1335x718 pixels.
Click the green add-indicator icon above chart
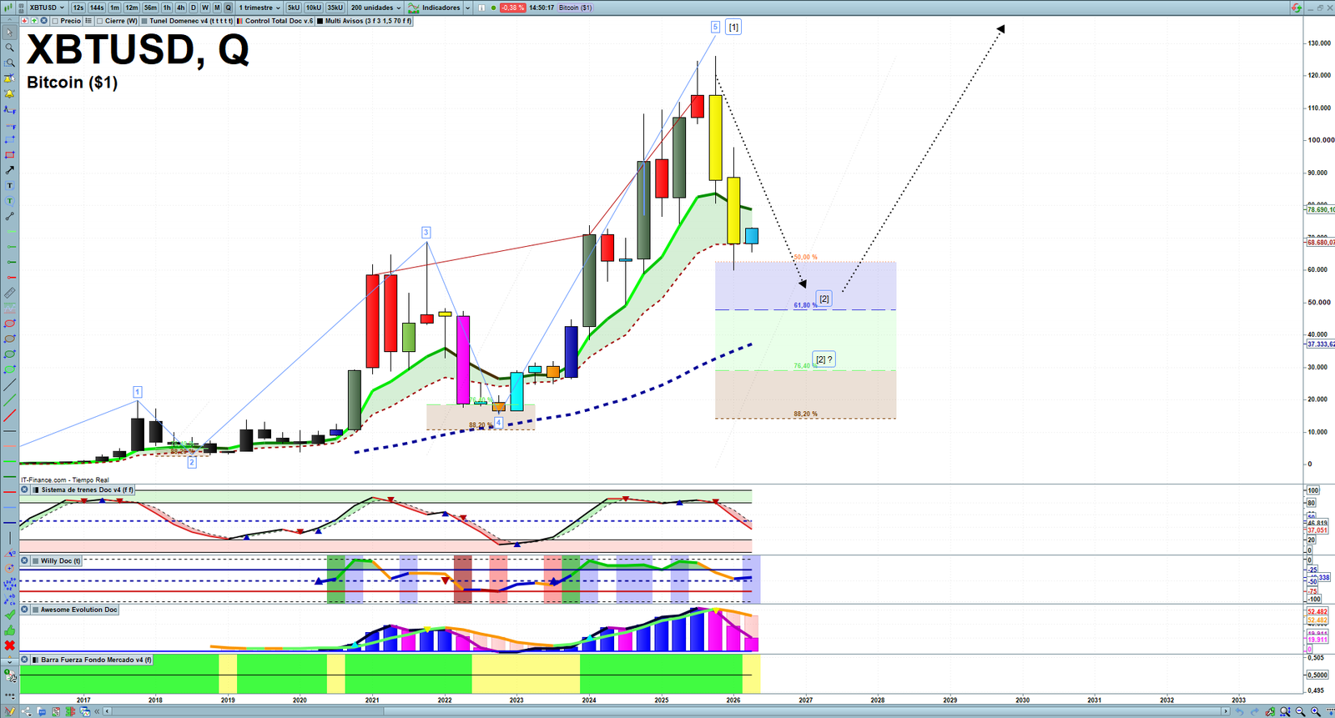34,21
